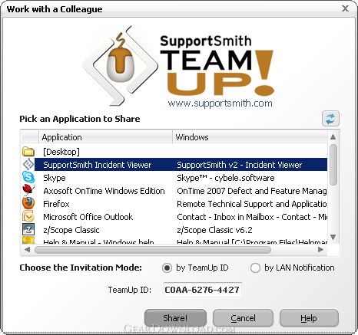Click the Share! button
This screenshot has width=358, height=335.
(175, 318)
